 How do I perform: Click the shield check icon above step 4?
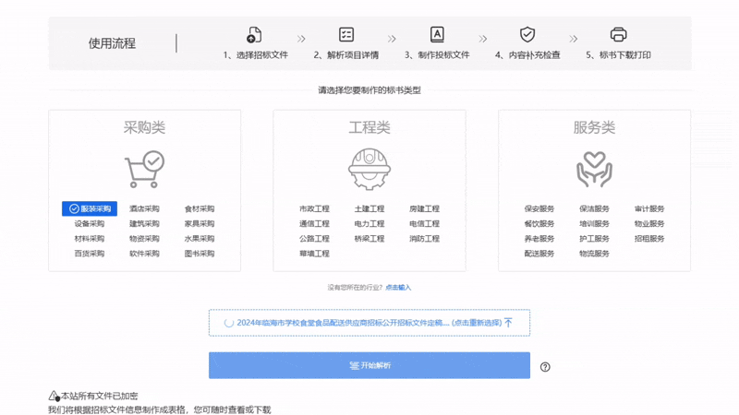click(x=527, y=34)
